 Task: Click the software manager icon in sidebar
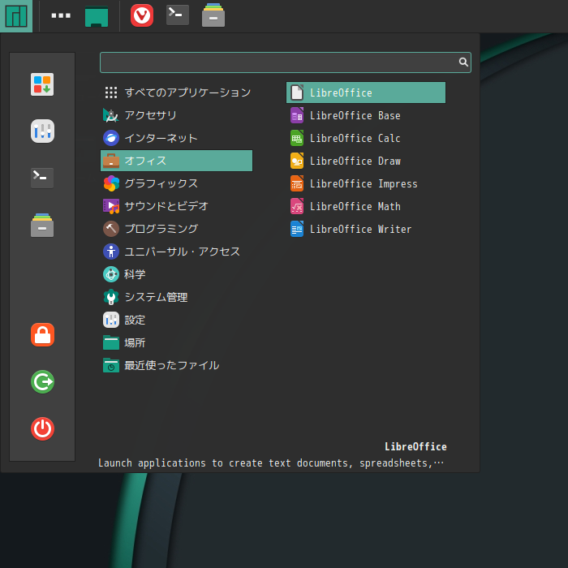(42, 85)
